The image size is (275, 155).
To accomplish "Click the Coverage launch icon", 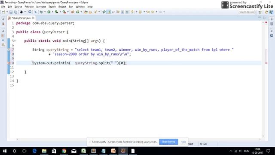I will (x=56, y=12).
